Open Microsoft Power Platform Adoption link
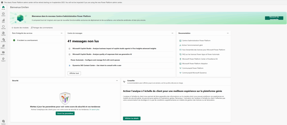This screenshot has height=125, width=287. click(x=195, y=63)
